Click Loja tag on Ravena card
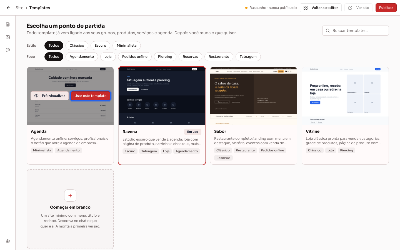400x250 pixels. [x=166, y=151]
